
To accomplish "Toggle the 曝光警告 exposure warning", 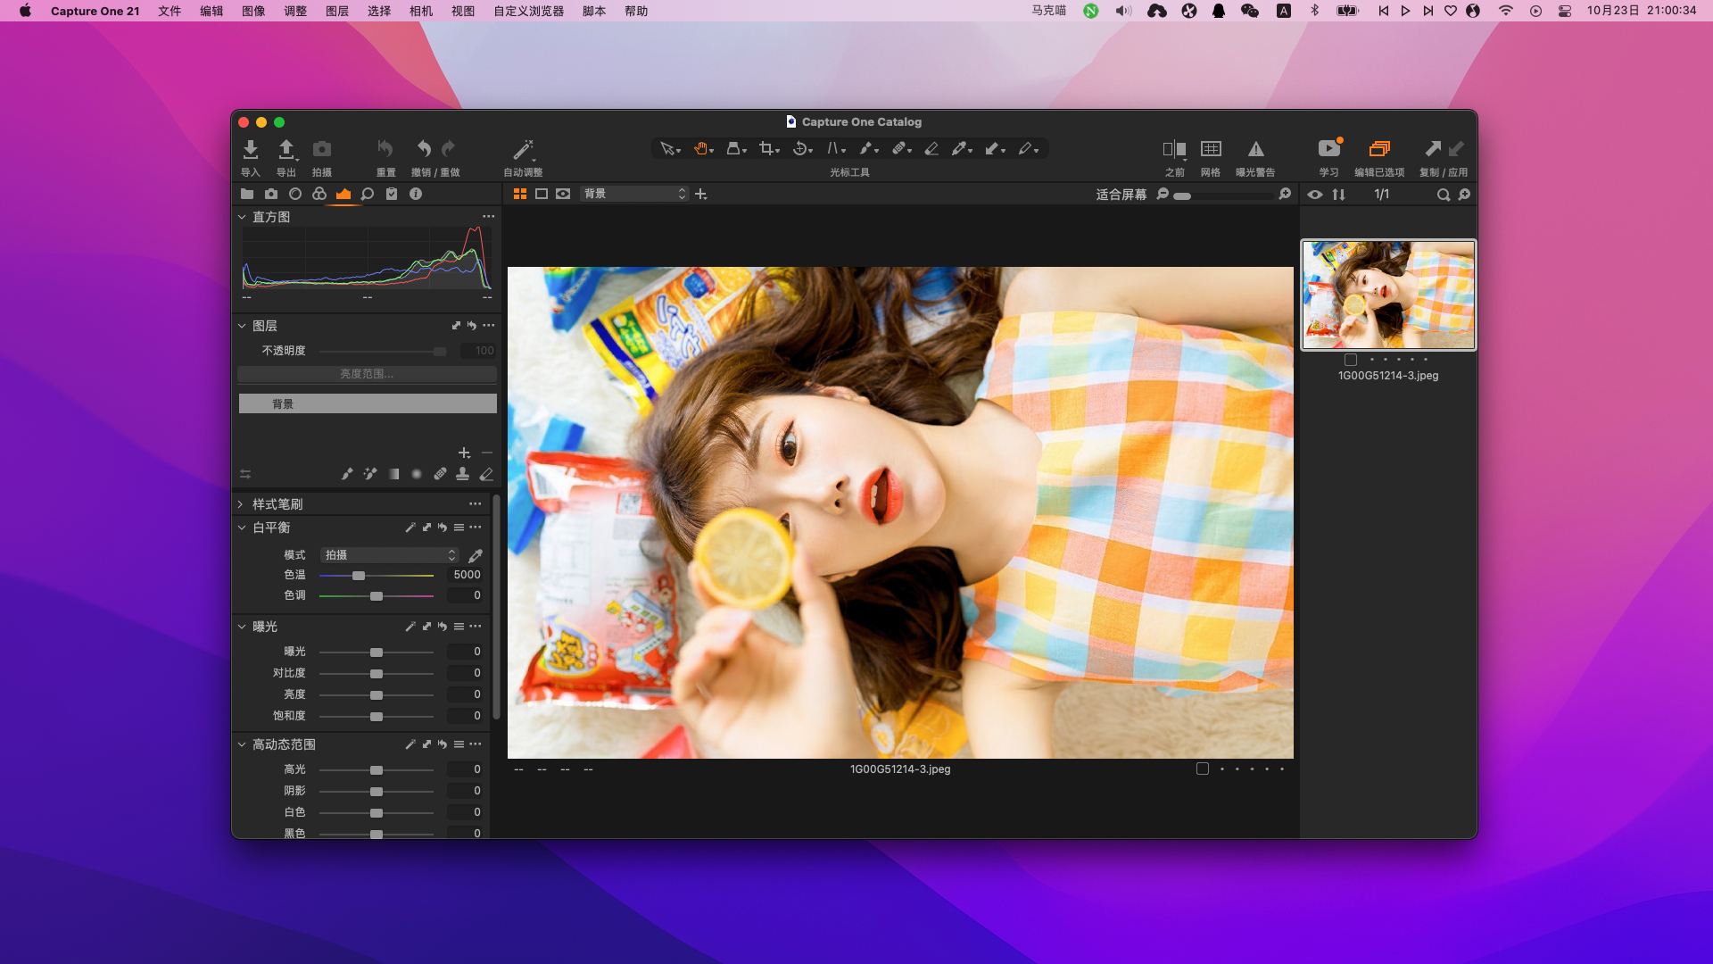I will pyautogui.click(x=1258, y=154).
